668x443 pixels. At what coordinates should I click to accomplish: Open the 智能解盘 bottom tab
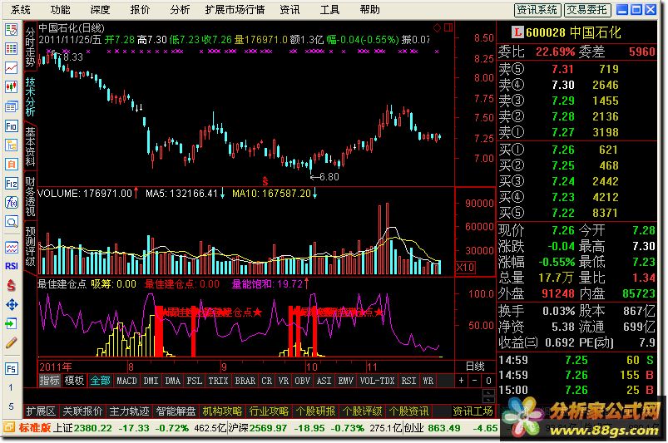(x=176, y=411)
